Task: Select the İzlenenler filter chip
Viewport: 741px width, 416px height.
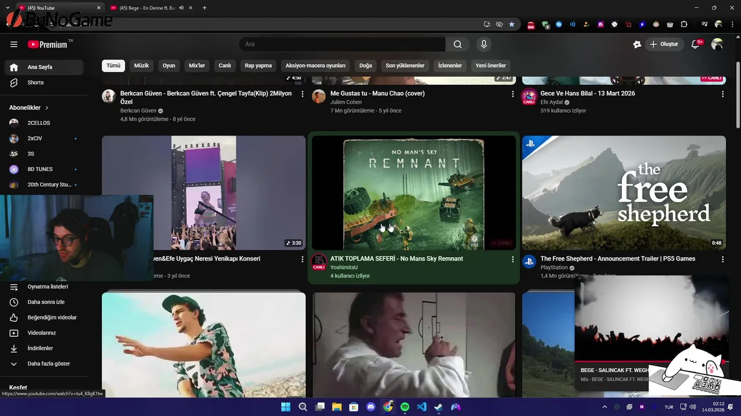Action: [450, 66]
